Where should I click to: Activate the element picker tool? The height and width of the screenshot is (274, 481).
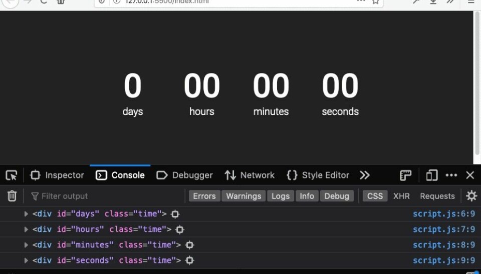coord(12,175)
